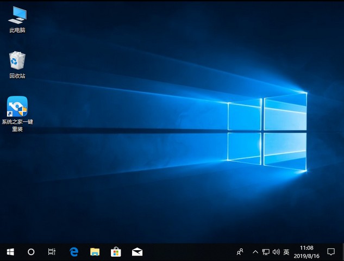
Task: Select the 系统之家一键重装 shortcut icon
Action: pyautogui.click(x=17, y=106)
